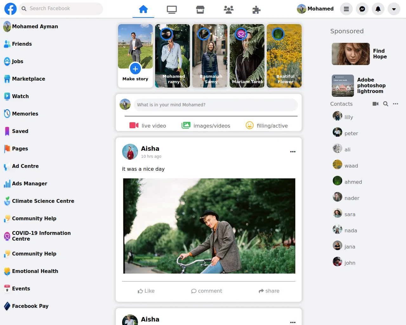Open Friends from the sidebar
The width and height of the screenshot is (406, 325).
[x=18, y=44]
